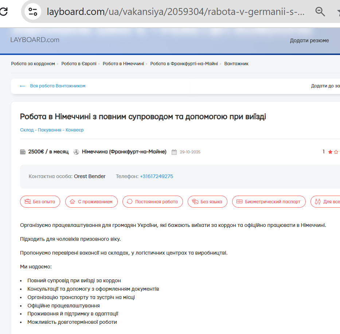Open Додати резюме in header menu

(x=309, y=40)
